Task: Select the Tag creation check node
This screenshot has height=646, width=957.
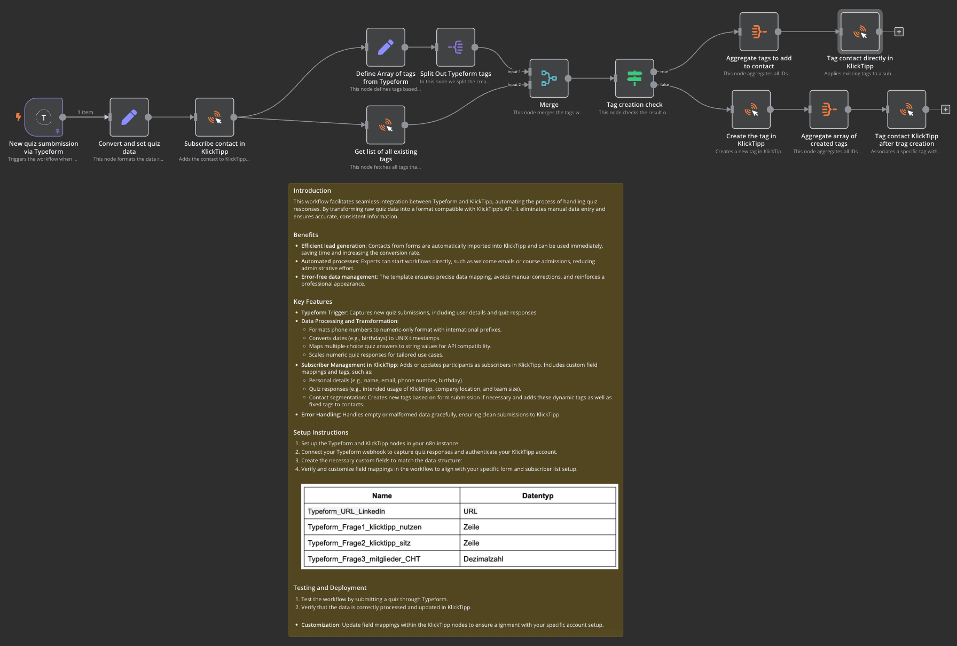Action: (634, 78)
